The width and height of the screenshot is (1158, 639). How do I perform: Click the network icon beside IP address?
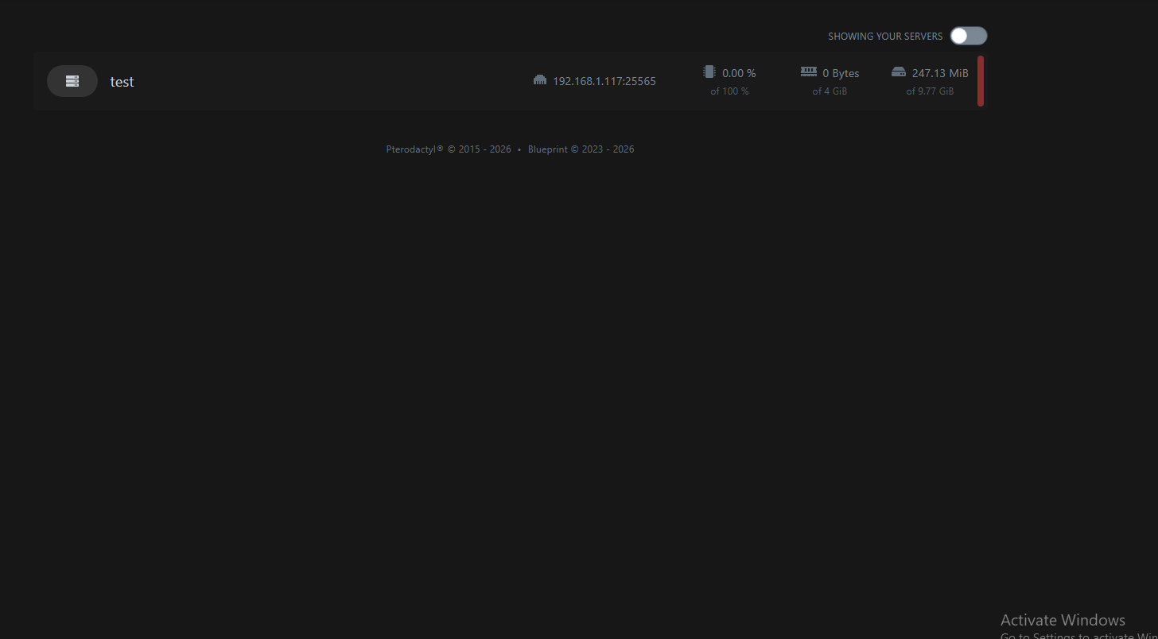[x=540, y=80]
